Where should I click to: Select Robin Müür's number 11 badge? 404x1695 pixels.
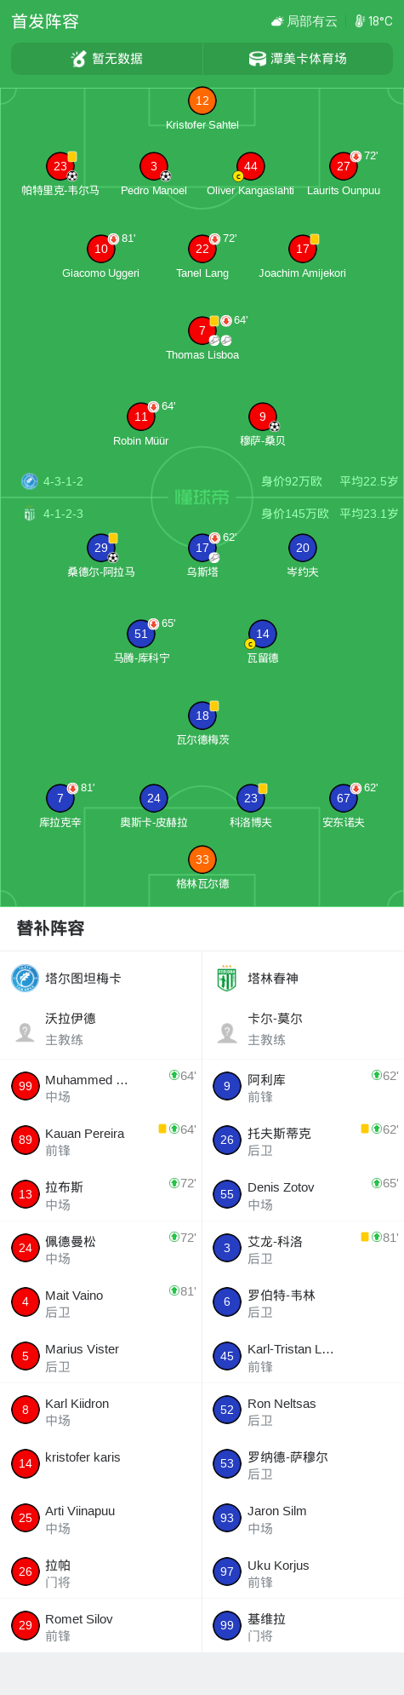click(141, 417)
